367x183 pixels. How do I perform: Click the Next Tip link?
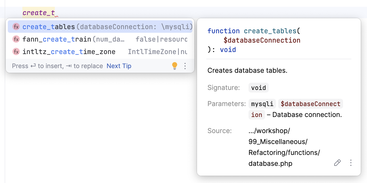pos(119,66)
